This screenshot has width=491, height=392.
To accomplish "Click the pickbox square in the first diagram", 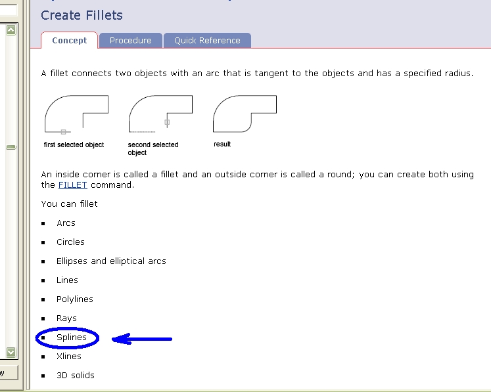I will 63,132.
